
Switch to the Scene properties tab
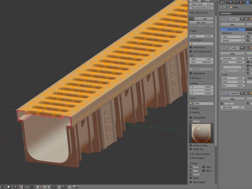(234, 2)
